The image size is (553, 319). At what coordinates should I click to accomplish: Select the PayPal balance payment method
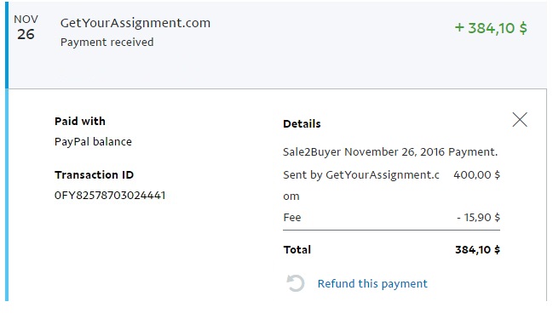pyautogui.click(x=93, y=141)
